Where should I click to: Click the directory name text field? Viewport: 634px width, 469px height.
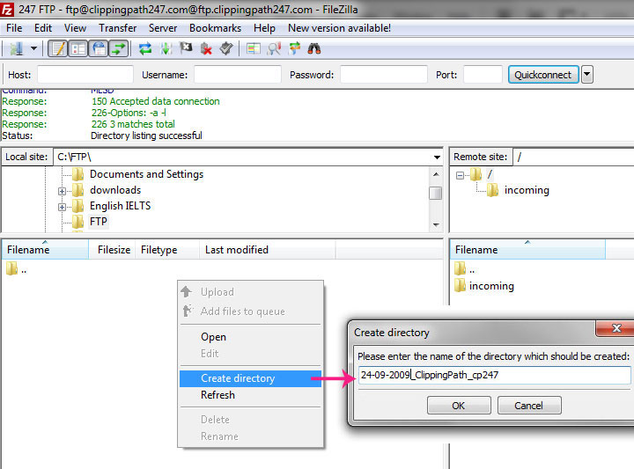pos(495,375)
